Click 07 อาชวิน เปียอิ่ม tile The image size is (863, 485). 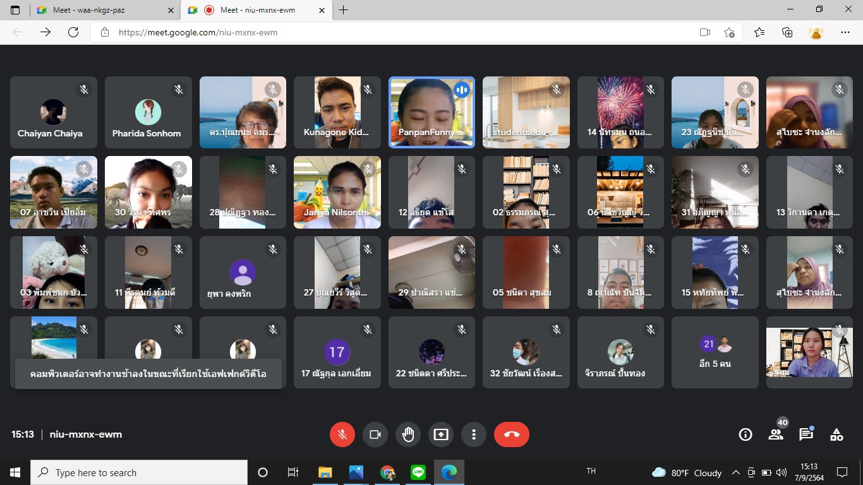(x=54, y=192)
